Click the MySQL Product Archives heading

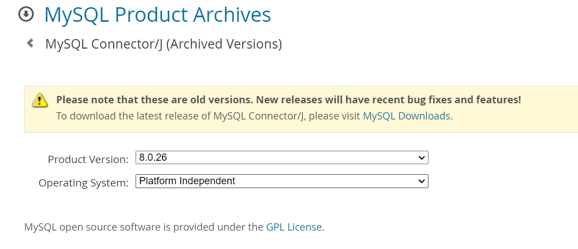click(158, 15)
